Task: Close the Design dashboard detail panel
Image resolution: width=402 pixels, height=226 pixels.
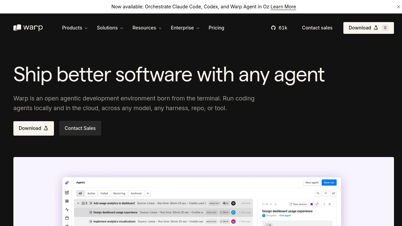Action: (x=330, y=204)
